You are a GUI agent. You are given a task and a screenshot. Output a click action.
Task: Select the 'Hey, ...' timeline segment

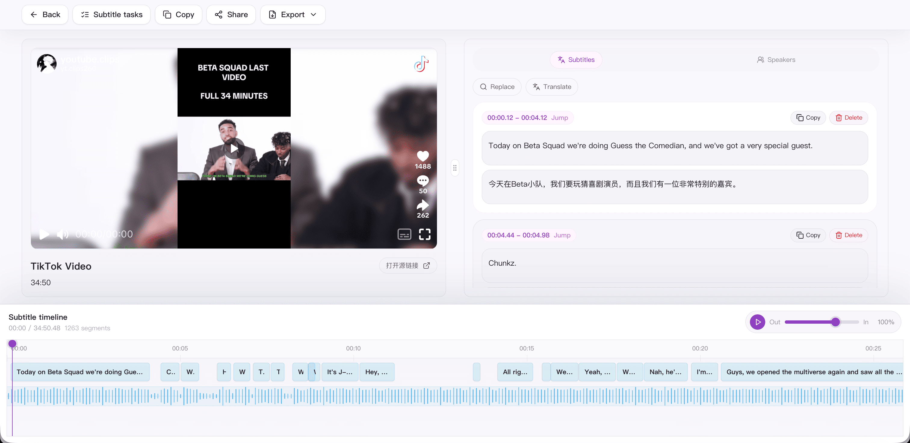[x=377, y=372]
